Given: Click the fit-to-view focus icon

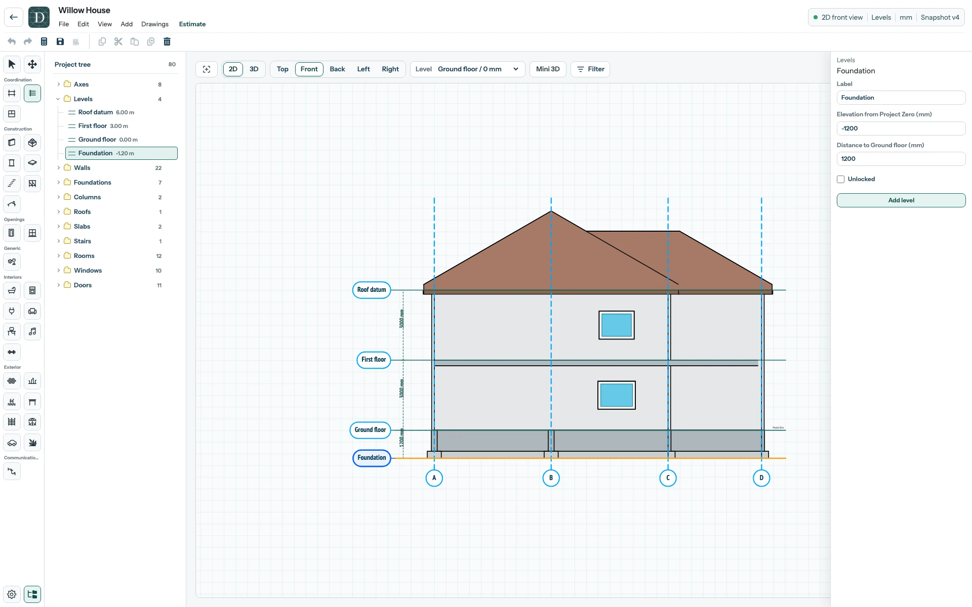Looking at the screenshot, I should click(207, 69).
